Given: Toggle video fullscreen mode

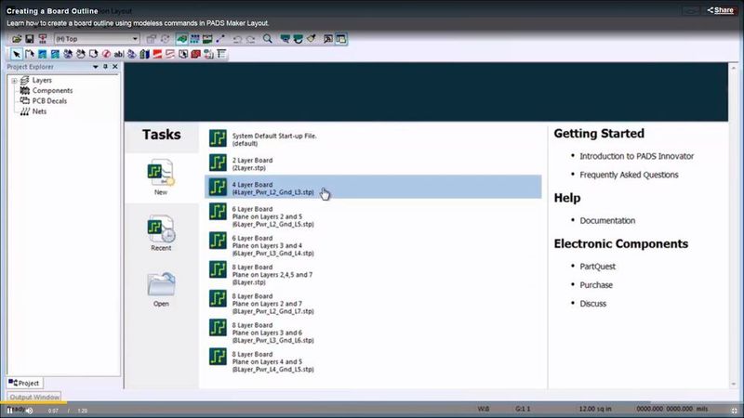Looking at the screenshot, I should tap(734, 411).
